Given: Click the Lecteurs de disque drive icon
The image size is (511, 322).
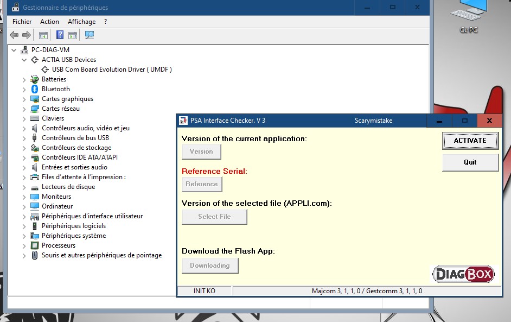Looking at the screenshot, I should (x=35, y=187).
